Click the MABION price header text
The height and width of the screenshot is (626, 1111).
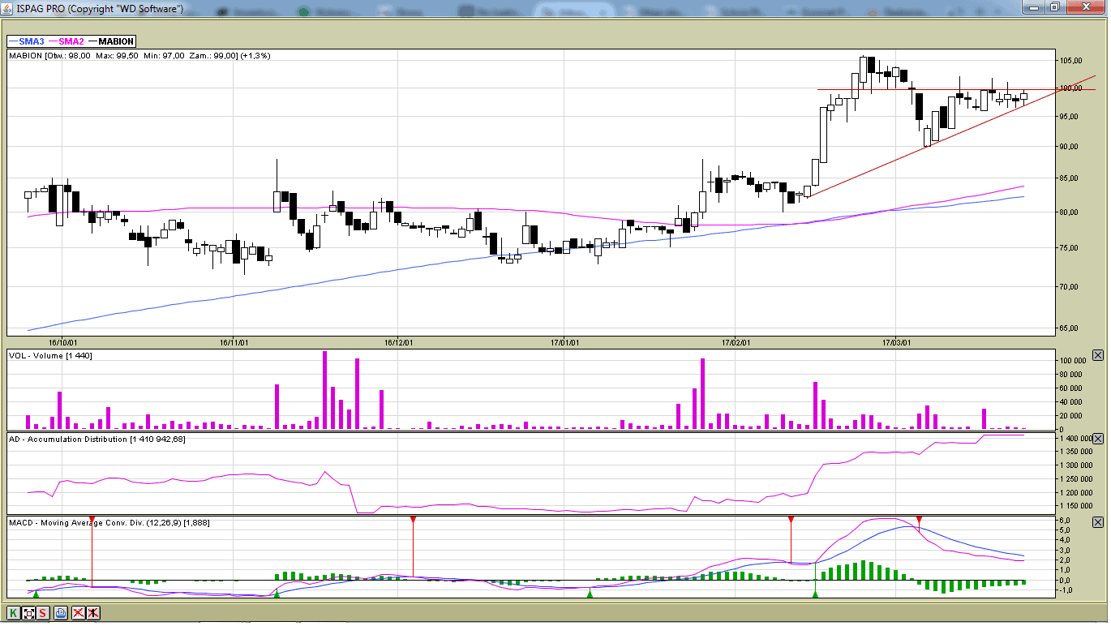click(139, 56)
